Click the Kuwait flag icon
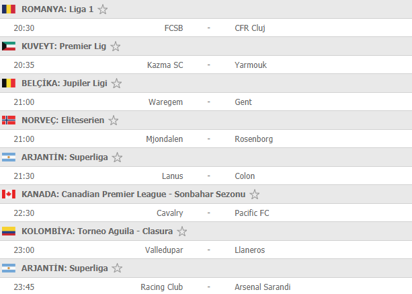412x294 pixels. coord(9,46)
